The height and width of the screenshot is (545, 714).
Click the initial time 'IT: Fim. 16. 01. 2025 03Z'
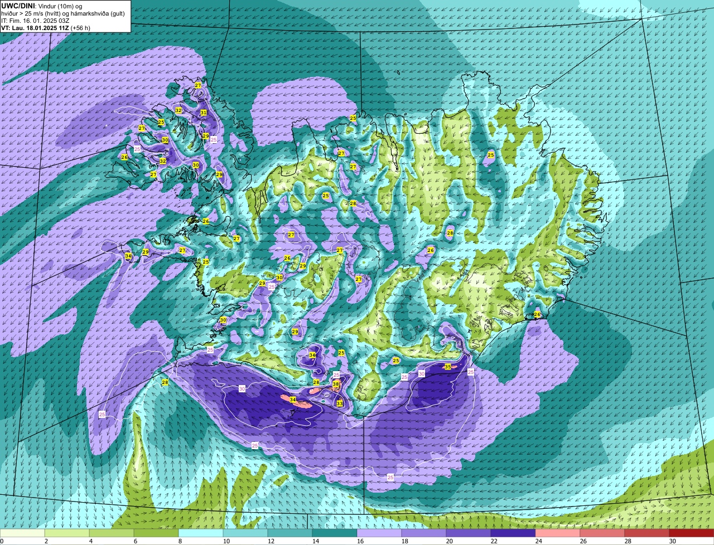(35, 21)
